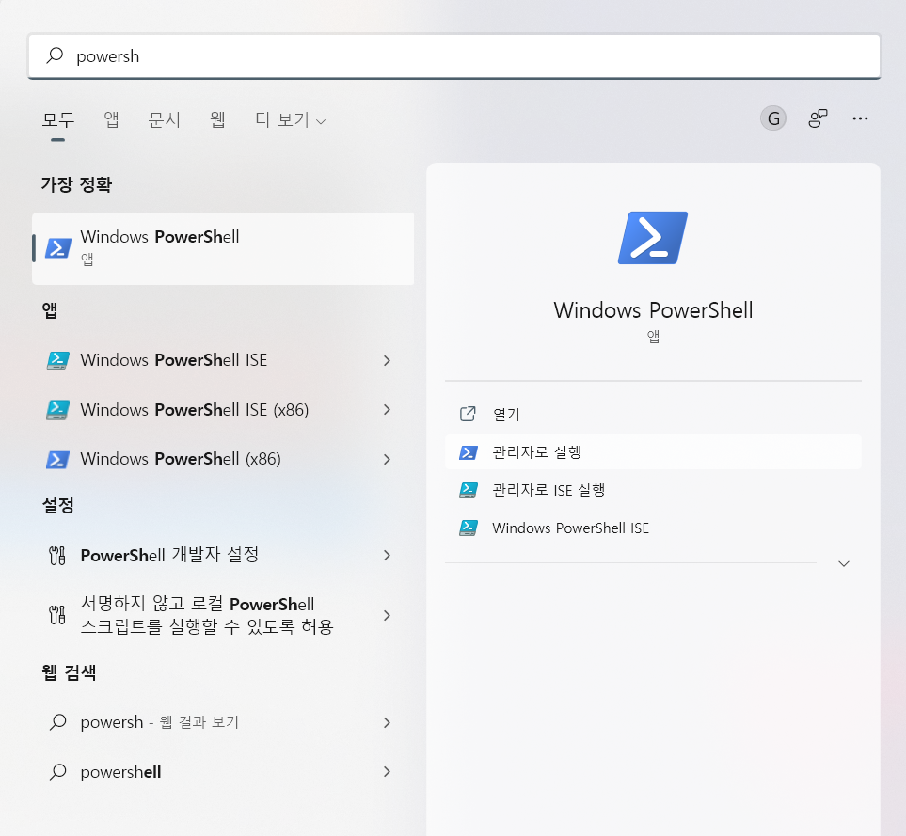Click PowerShell 개발자 설정 tools icon
The width and height of the screenshot is (906, 836).
[x=57, y=556]
